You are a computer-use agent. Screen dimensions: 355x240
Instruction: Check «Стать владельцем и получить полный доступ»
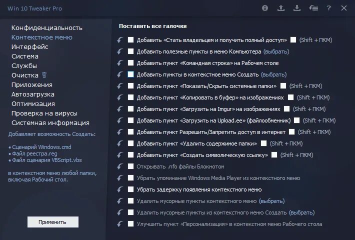[x=130, y=40]
